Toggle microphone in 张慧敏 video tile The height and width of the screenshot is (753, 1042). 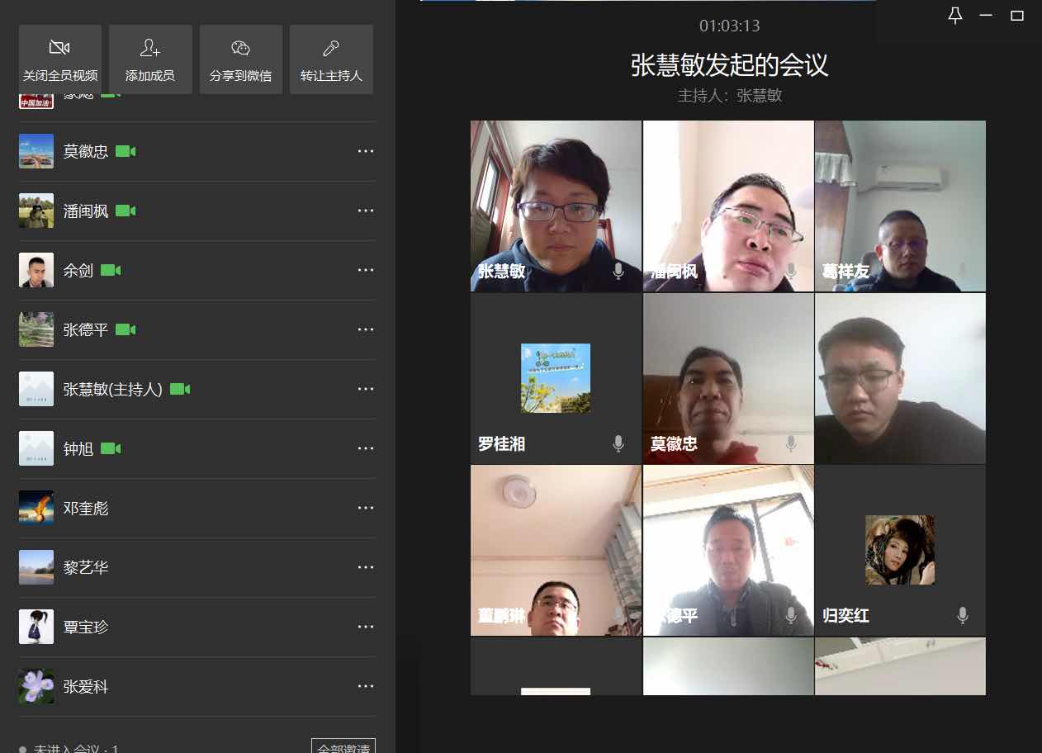[618, 271]
